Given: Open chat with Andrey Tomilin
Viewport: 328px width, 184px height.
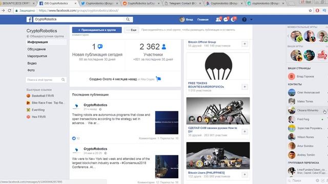Looking at the screenshot, I should point(307,155).
